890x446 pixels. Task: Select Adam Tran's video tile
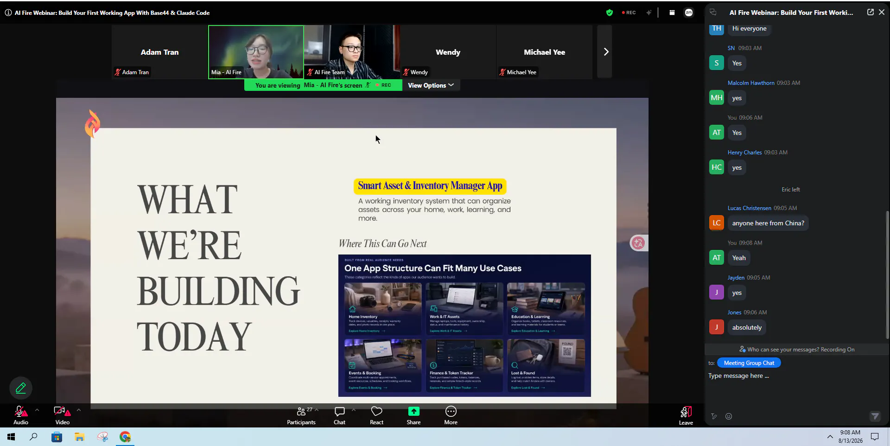[159, 52]
